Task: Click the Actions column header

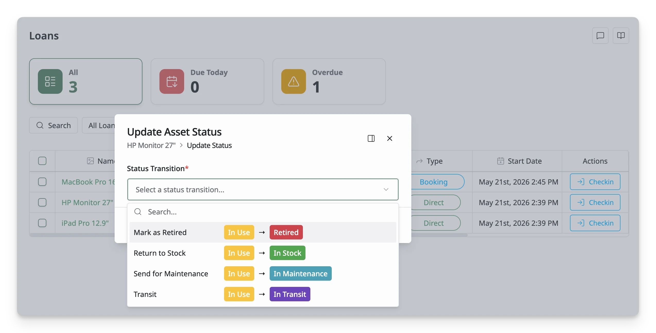Action: (595, 161)
